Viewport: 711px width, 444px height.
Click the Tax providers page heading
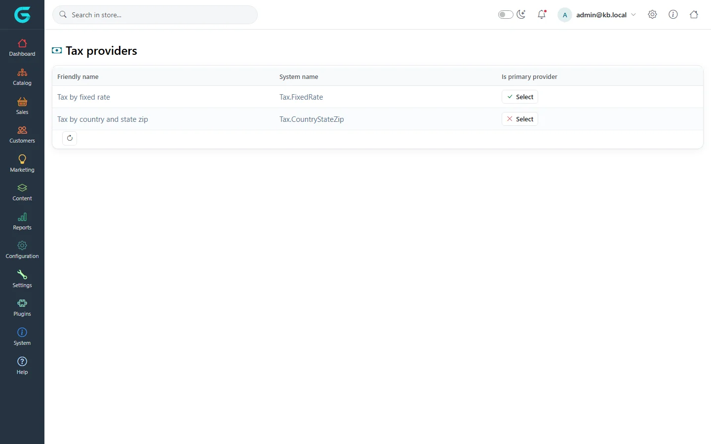(x=102, y=51)
